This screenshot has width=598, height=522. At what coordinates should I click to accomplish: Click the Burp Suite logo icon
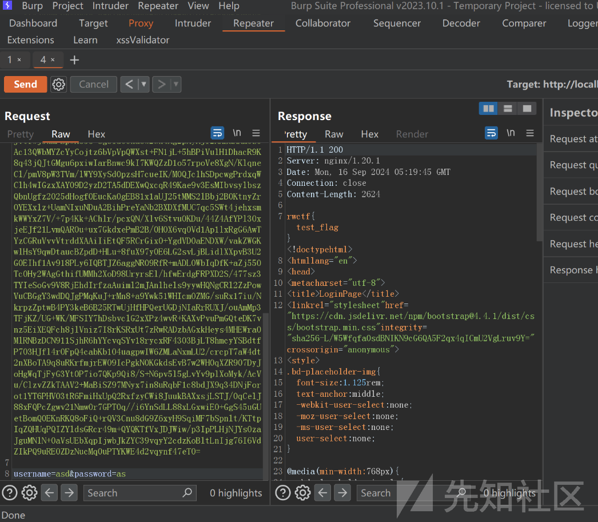[x=7, y=5]
